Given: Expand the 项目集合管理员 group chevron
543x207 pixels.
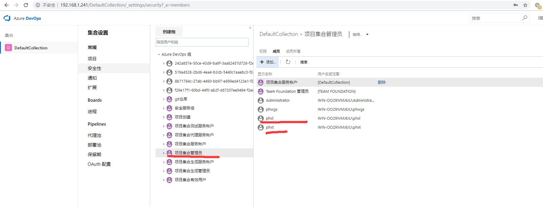Looking at the screenshot, I should tap(164, 153).
